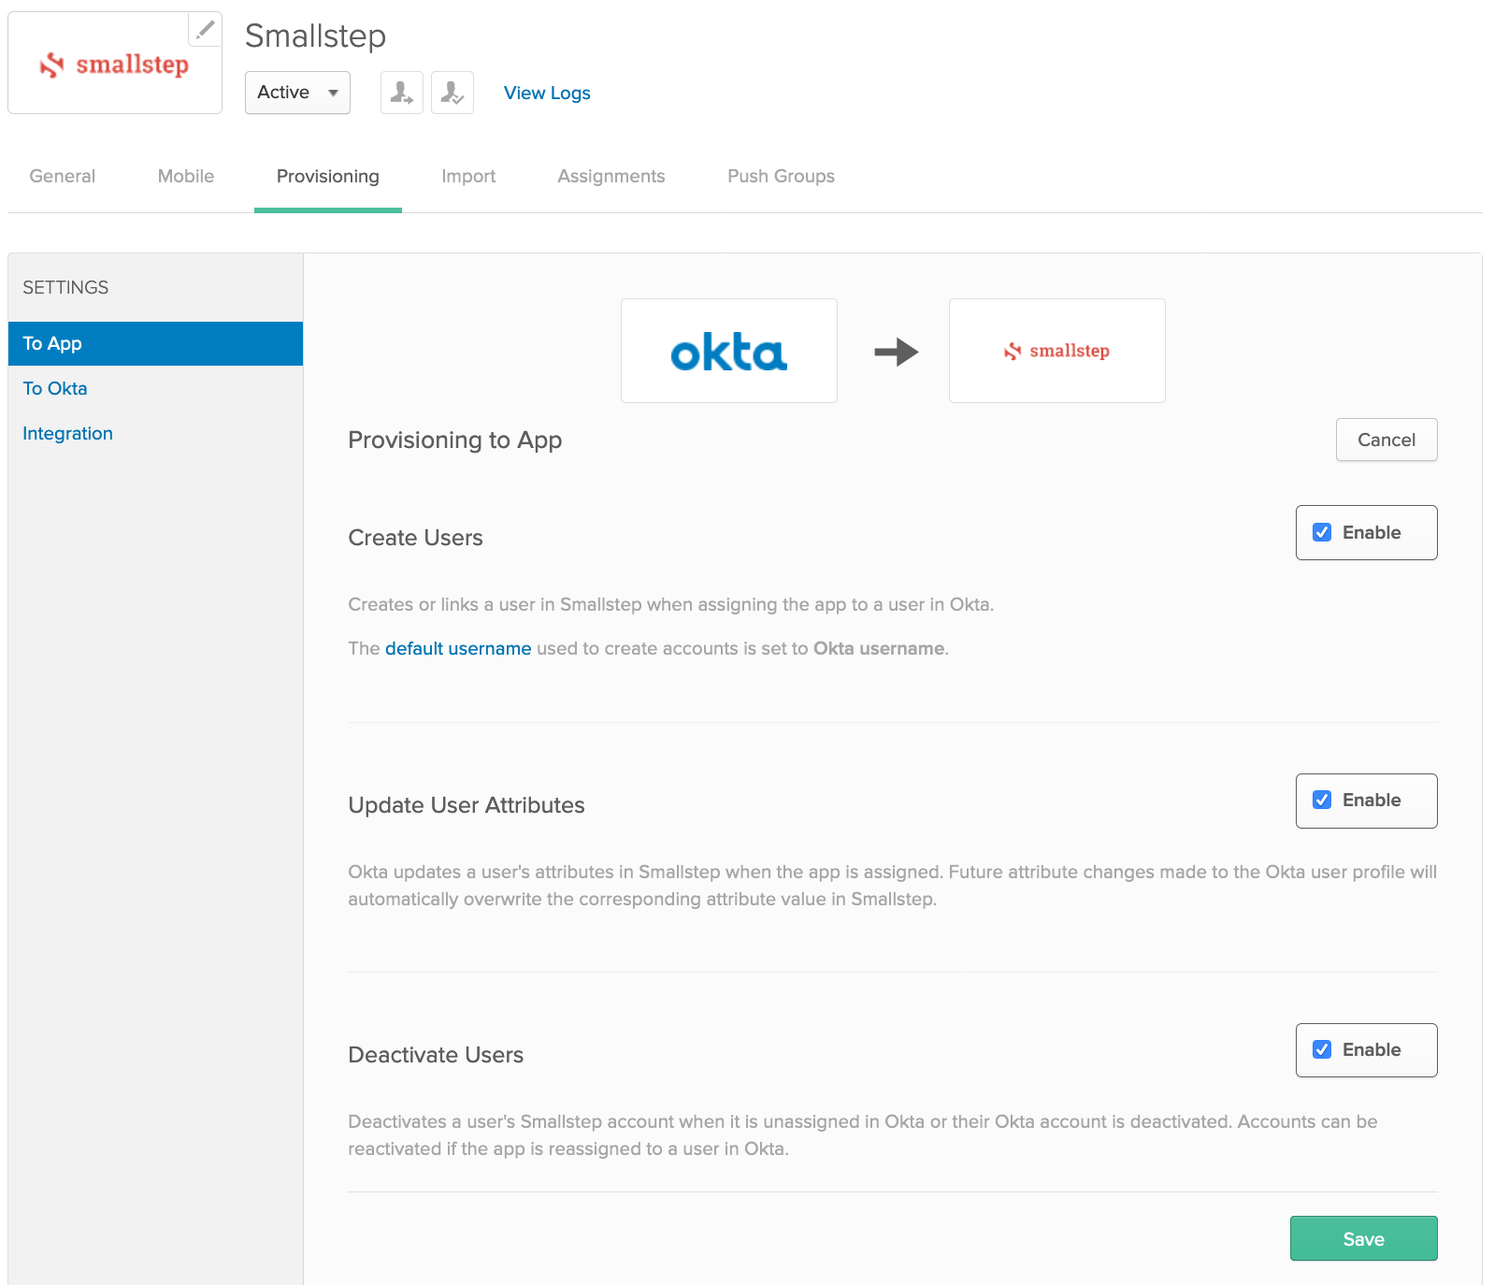
Task: Disable the Deactivate Users checkbox
Action: click(1322, 1050)
